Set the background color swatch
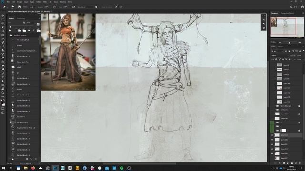This screenshot has height=171, width=305. coord(4,104)
